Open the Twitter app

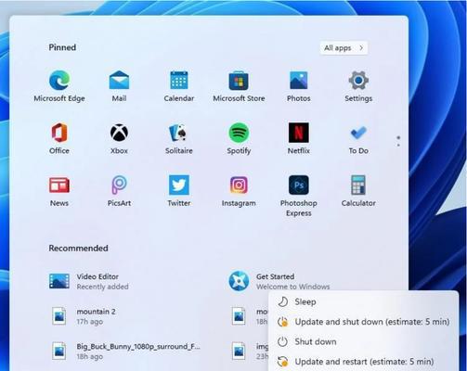[x=179, y=191]
